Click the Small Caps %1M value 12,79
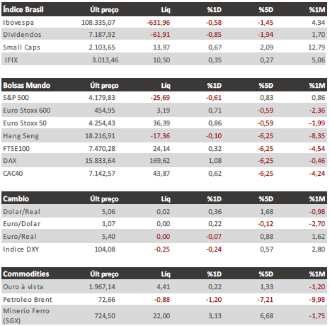This screenshot has width=330, height=326. click(317, 47)
